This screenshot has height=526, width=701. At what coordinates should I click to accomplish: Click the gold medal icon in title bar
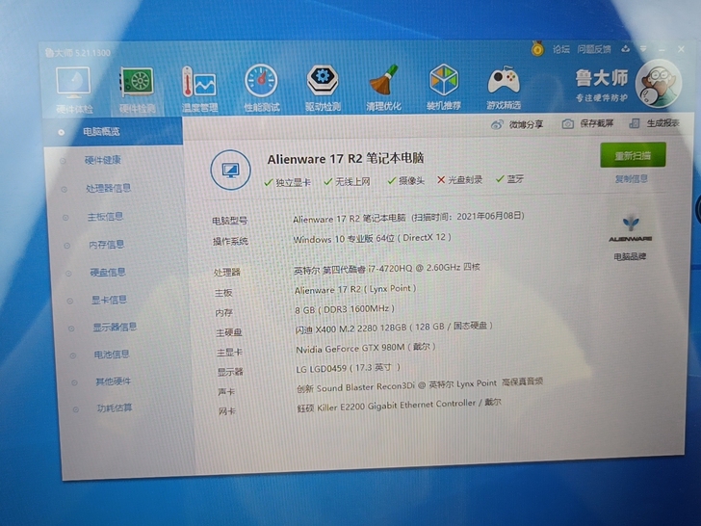coord(537,49)
